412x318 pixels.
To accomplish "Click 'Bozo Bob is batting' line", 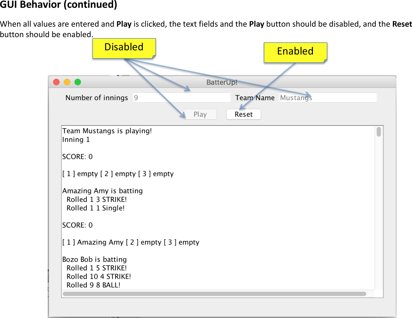I will 95,259.
